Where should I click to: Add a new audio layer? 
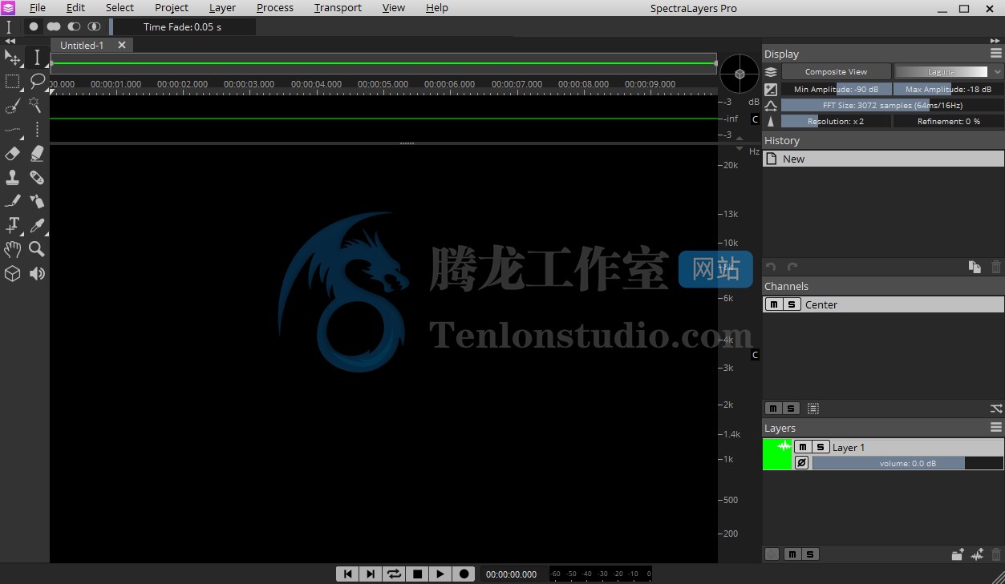[977, 554]
